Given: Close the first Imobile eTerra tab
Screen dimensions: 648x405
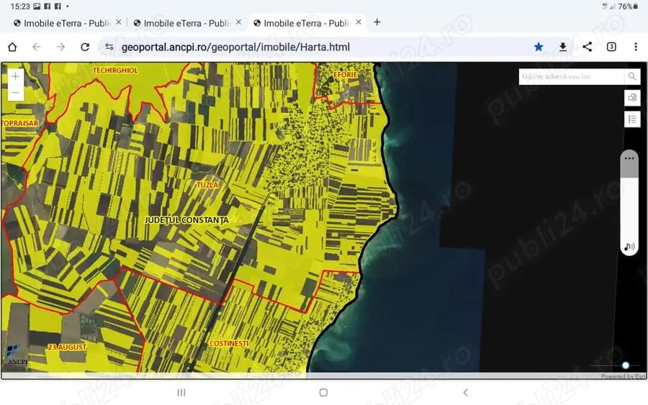Looking at the screenshot, I should 119,22.
